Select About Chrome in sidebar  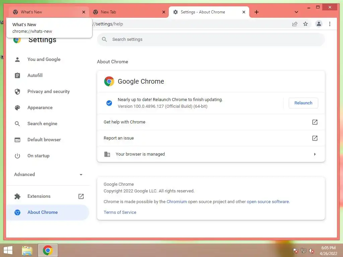click(x=48, y=212)
